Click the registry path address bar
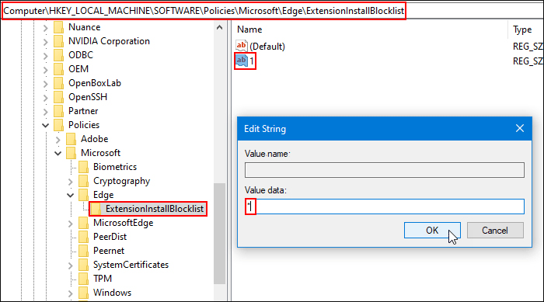This screenshot has width=544, height=302. [x=272, y=11]
